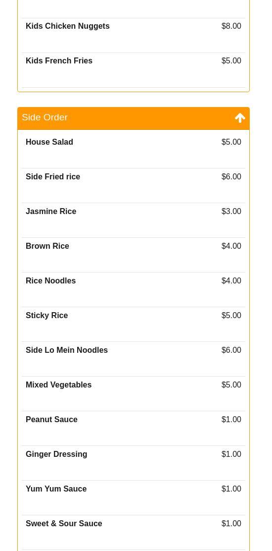Pick Sweet & Sour Sauce item
The width and height of the screenshot is (272, 551).
pyautogui.click(x=134, y=533)
